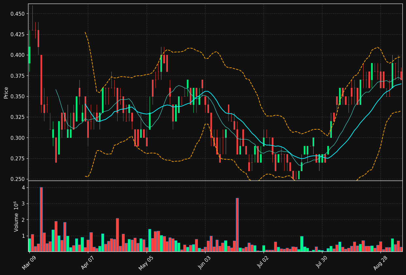The width and height of the screenshot is (406, 275).
Task: Click the volume tick label 2
Action: click(23, 220)
